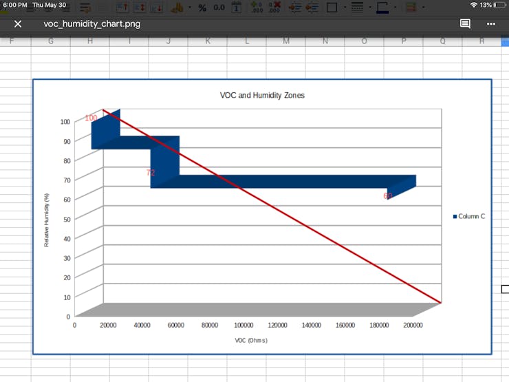Click the gray chart floor
509x382 pixels.
coord(258,310)
